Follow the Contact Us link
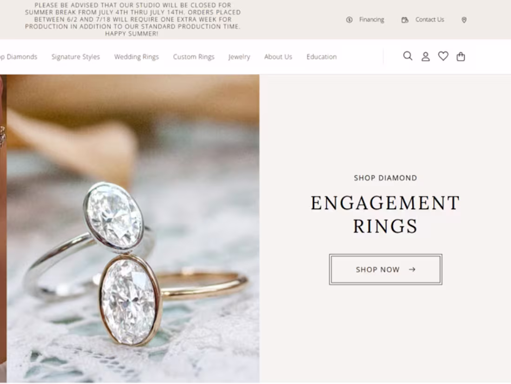 430,20
